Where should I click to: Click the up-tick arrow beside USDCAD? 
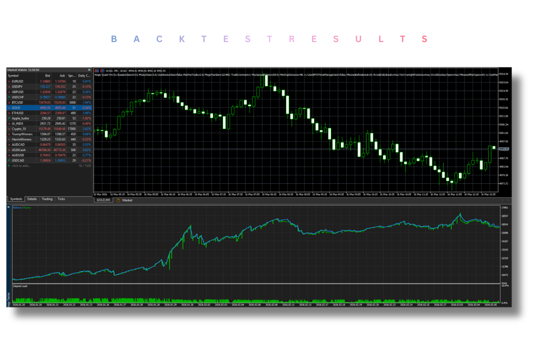point(9,160)
